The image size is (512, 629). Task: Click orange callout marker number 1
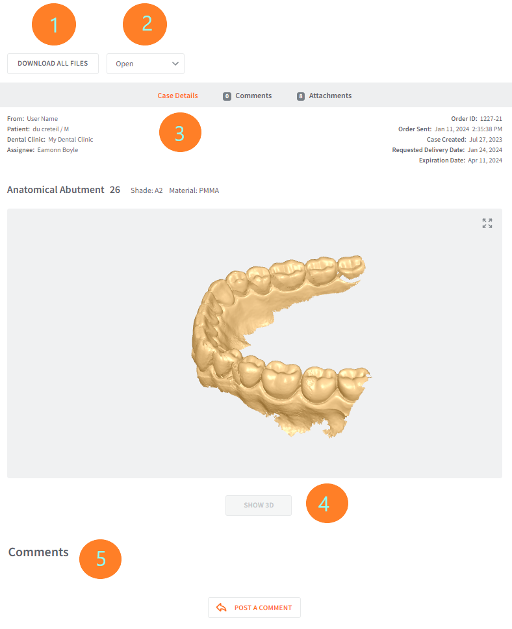pyautogui.click(x=54, y=25)
